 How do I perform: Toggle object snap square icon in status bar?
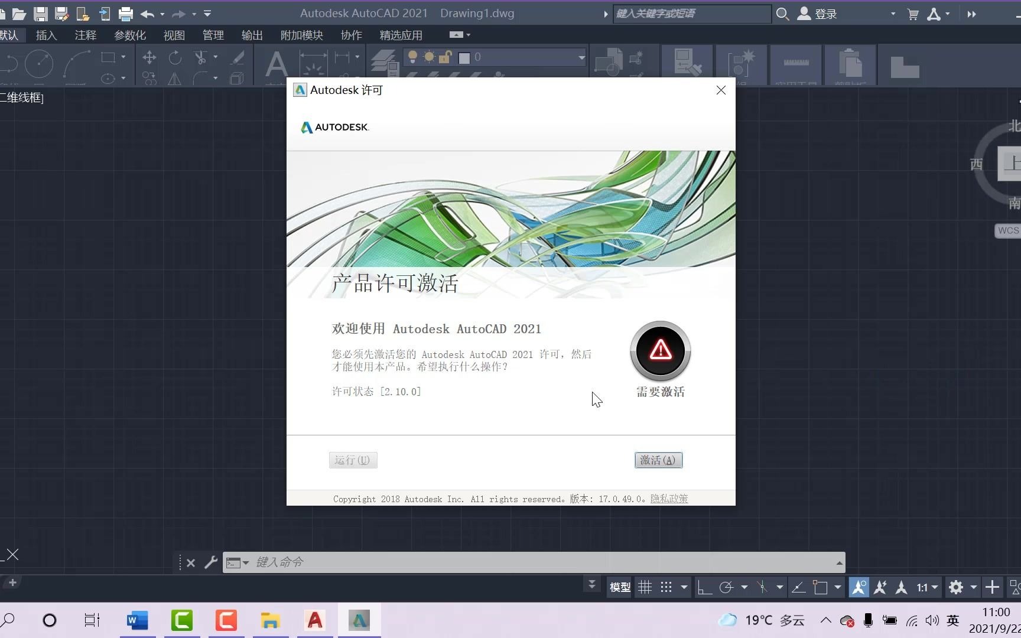pos(820,587)
